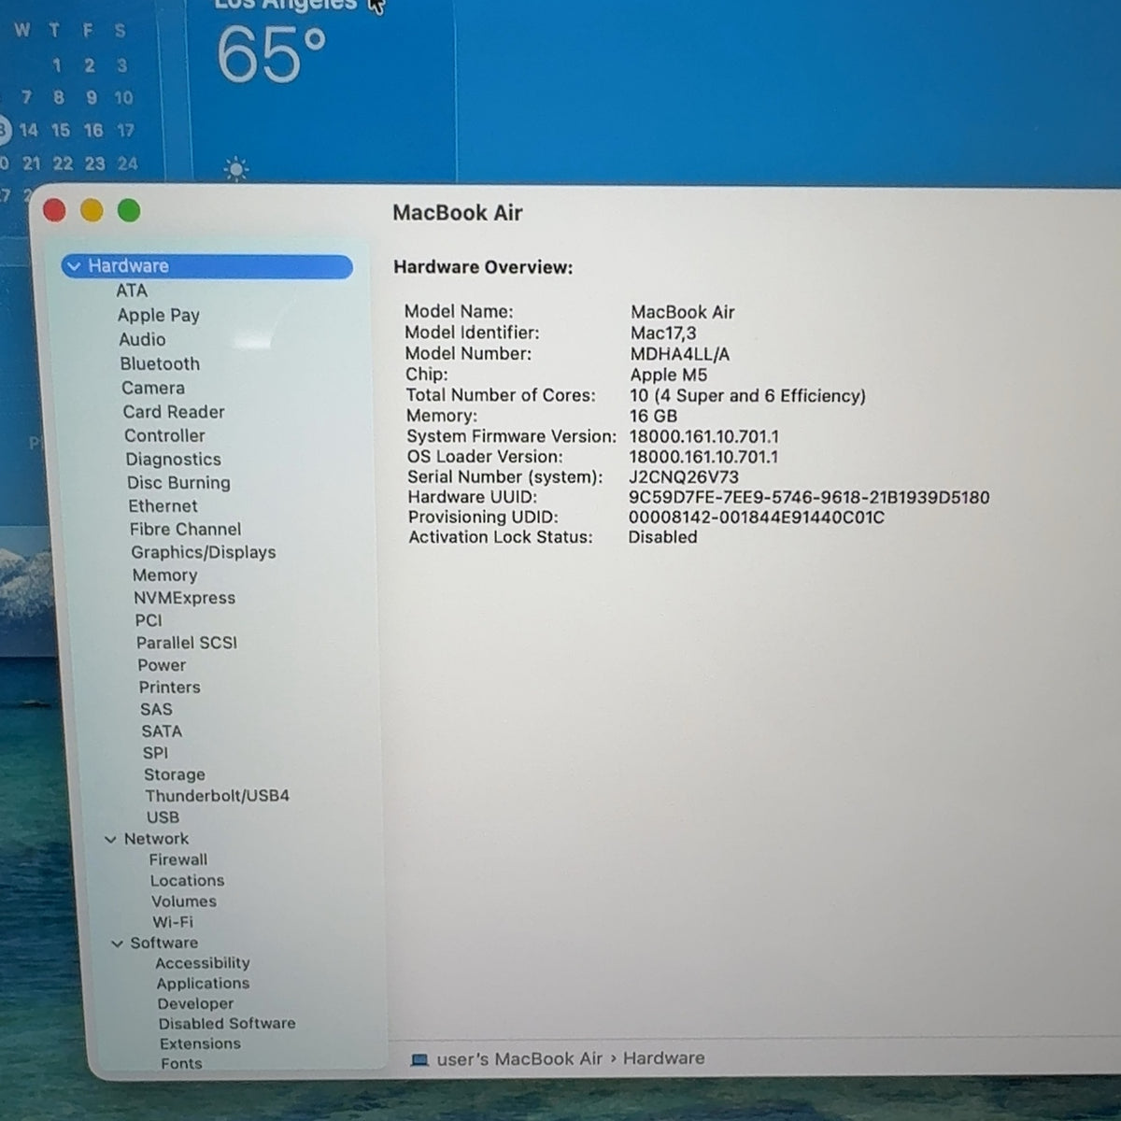Image resolution: width=1121 pixels, height=1121 pixels.
Task: Open the Storage category
Action: (175, 774)
